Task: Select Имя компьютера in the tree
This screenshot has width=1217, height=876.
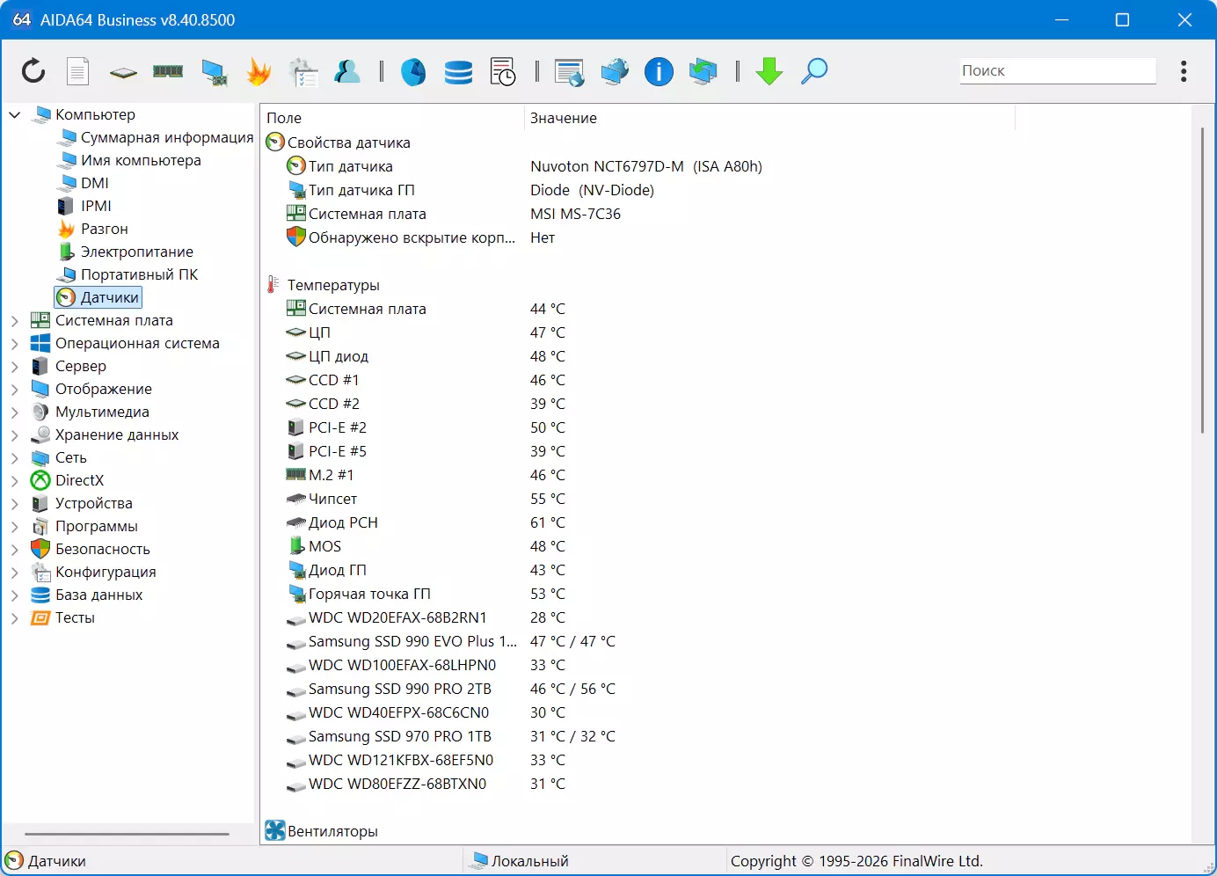Action: point(129,160)
